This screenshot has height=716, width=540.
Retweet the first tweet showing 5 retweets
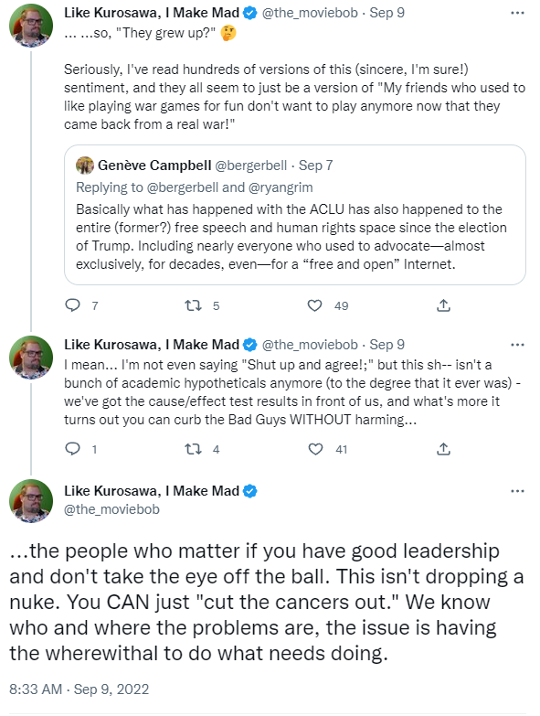point(193,305)
